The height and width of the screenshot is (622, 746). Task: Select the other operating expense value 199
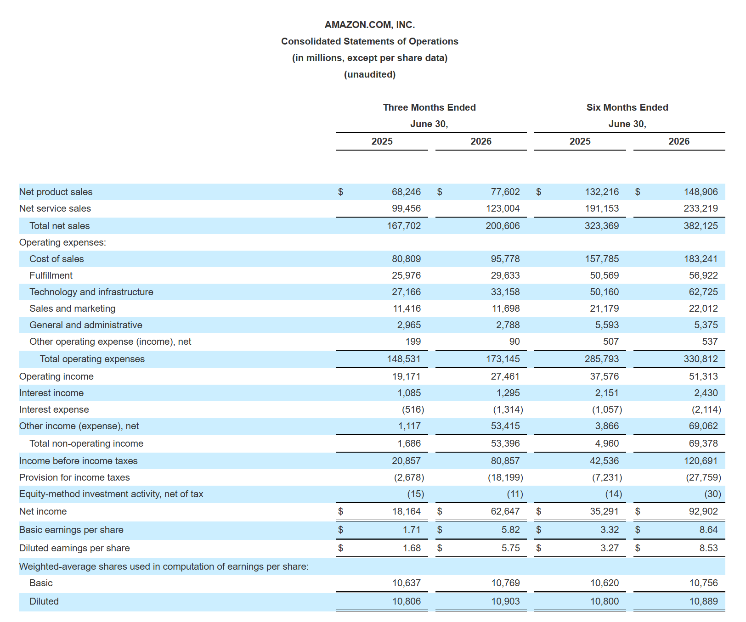point(413,342)
